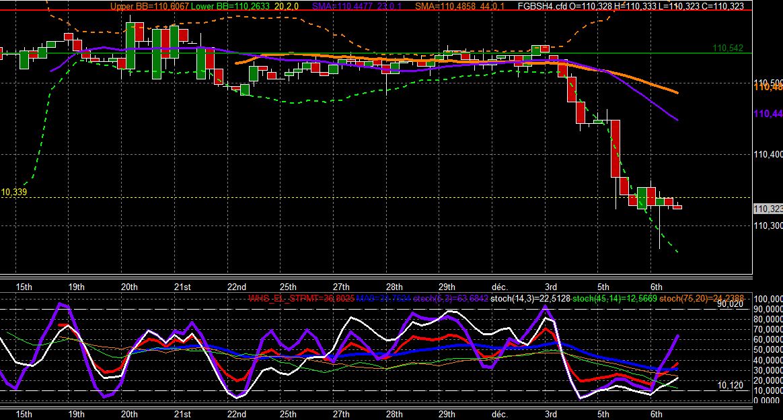Select the red WHS_EL_STPMT indicator label

coord(280,299)
